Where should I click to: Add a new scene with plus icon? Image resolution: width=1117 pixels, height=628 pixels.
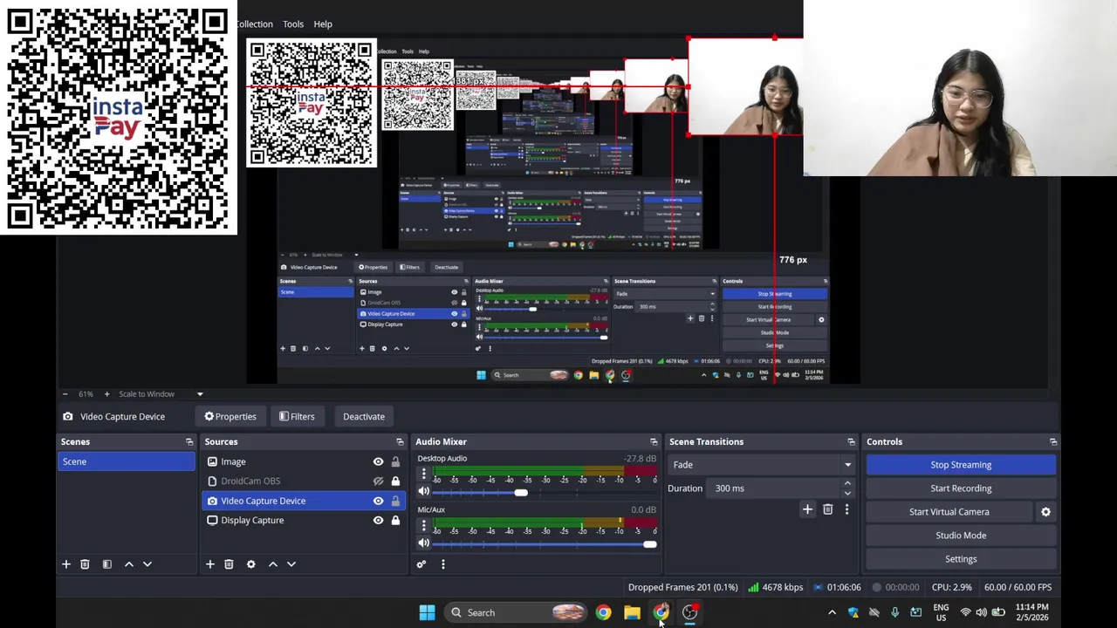pyautogui.click(x=65, y=564)
